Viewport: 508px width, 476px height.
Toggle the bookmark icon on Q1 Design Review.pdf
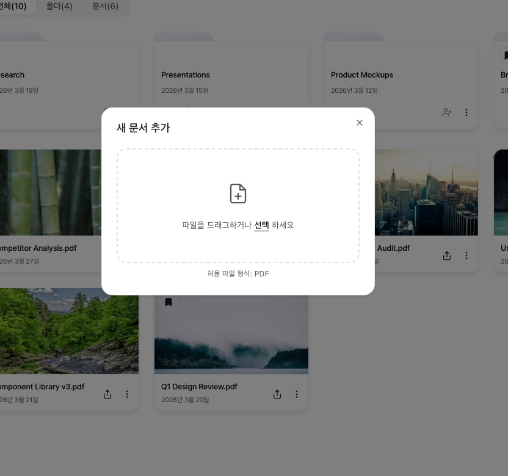click(x=169, y=302)
